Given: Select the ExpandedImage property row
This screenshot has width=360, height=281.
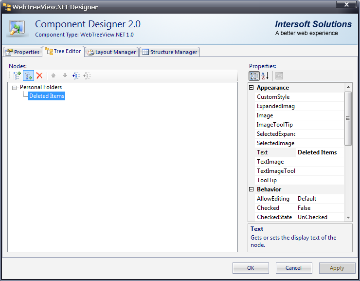Looking at the screenshot, I should (299, 106).
